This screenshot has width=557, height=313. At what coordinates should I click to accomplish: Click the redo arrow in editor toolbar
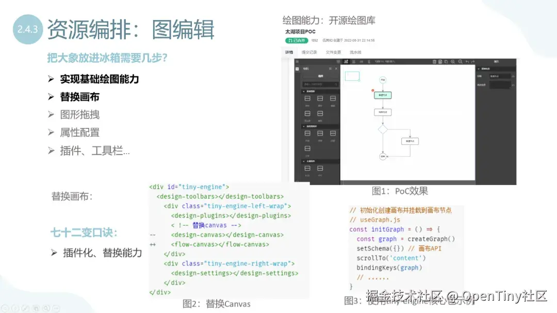click(473, 62)
